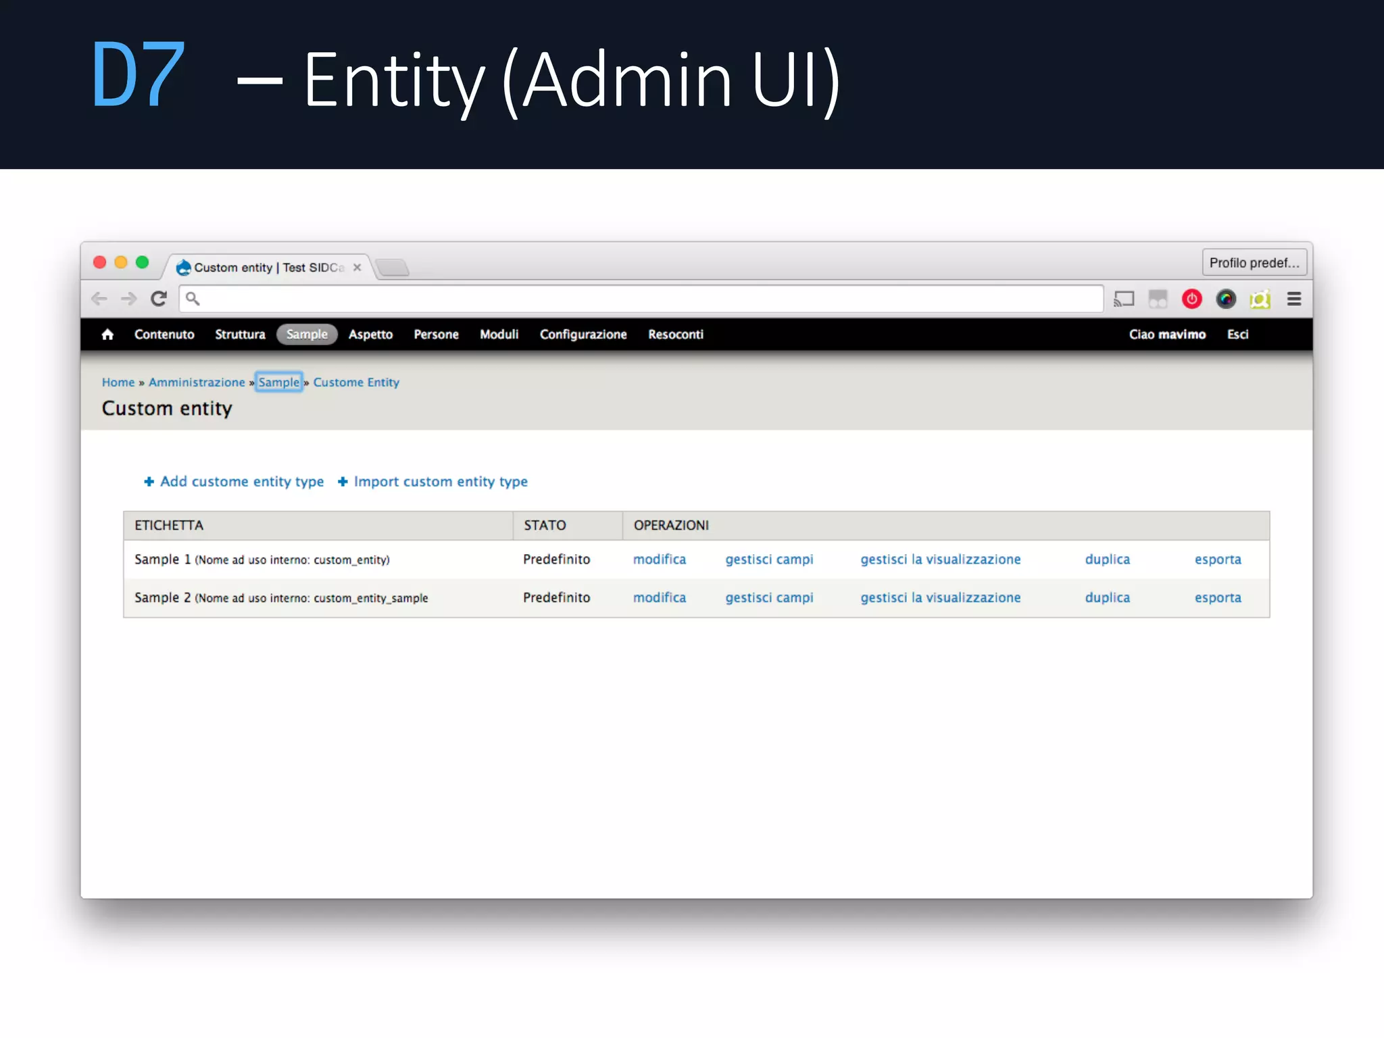Select the Custom entity browser tab

click(x=268, y=268)
